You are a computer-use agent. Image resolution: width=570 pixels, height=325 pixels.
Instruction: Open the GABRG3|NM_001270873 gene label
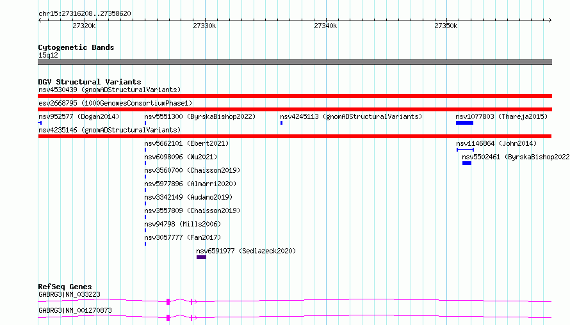75,310
